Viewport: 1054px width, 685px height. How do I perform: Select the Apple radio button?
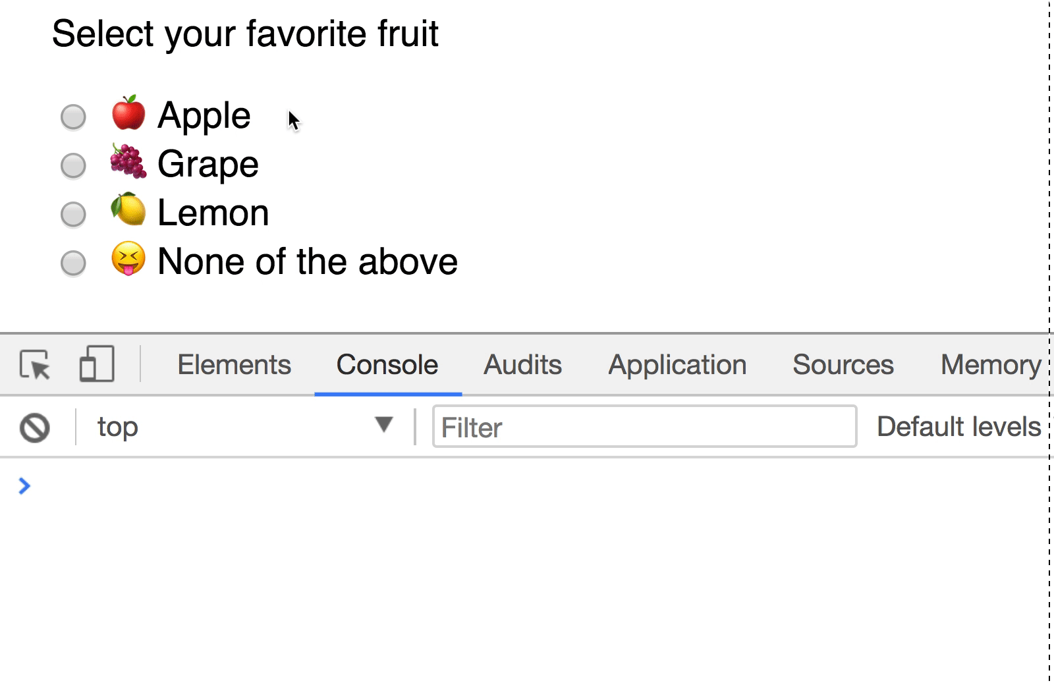click(73, 117)
